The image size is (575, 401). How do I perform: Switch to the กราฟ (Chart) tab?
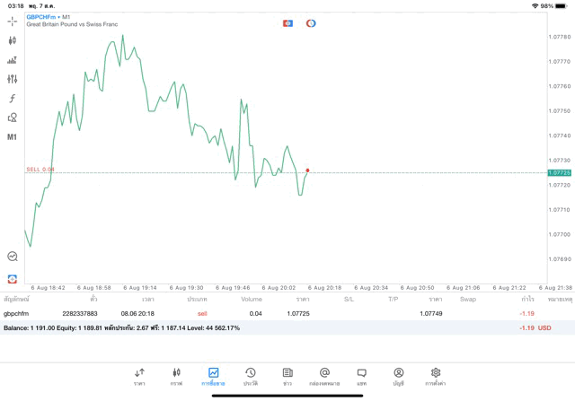click(x=176, y=375)
